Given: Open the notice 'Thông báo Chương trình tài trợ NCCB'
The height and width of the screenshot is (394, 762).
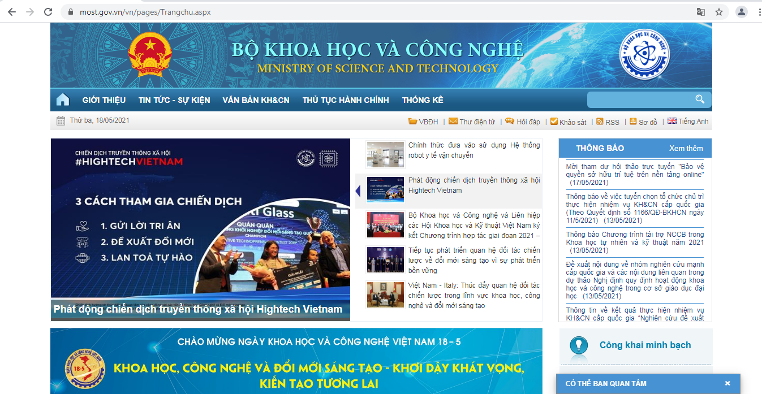Looking at the screenshot, I should pyautogui.click(x=635, y=243).
